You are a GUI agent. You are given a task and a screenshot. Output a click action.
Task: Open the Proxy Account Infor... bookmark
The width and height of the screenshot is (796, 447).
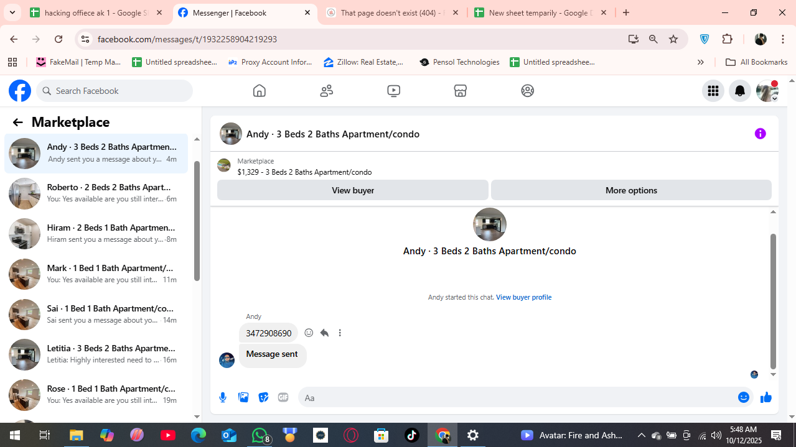click(270, 62)
